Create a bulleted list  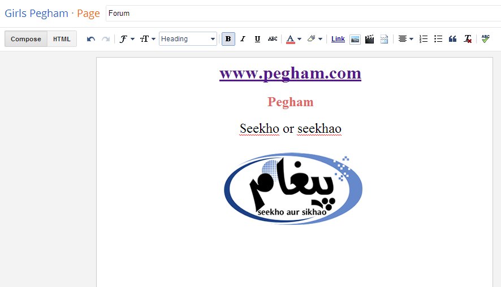(x=438, y=39)
